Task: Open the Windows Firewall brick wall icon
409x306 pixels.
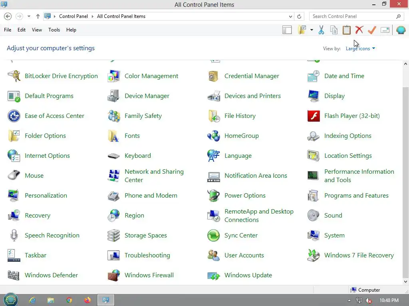Action: [114, 275]
